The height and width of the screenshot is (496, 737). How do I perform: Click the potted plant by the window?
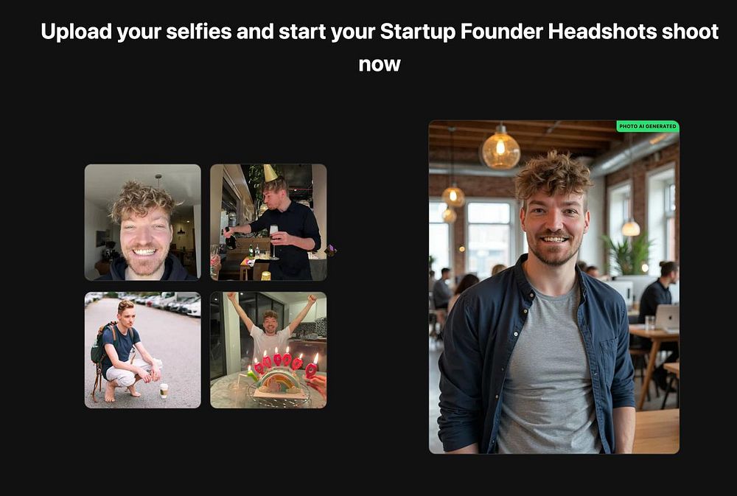click(629, 254)
